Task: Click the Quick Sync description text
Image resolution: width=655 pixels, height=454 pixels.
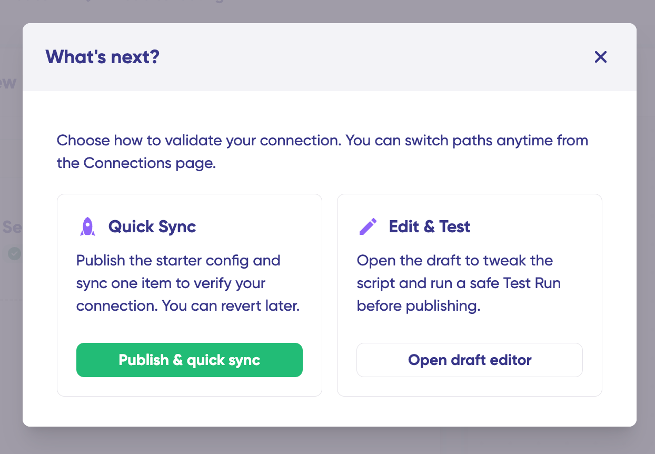Action: click(188, 283)
